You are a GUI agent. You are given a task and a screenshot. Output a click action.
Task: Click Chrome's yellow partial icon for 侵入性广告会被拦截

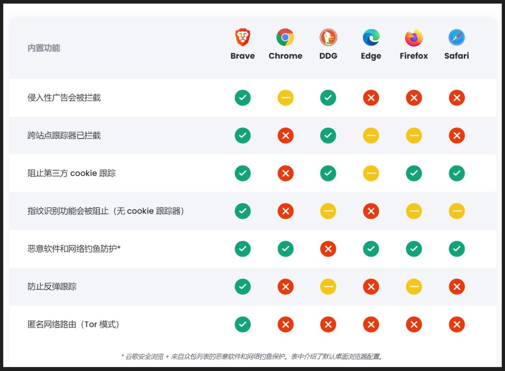pos(285,98)
